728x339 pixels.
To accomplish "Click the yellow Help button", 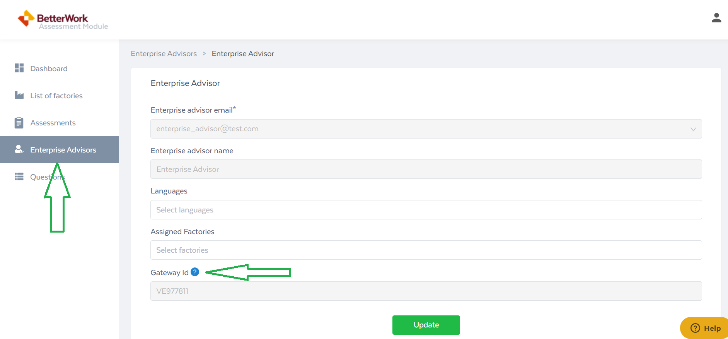I will point(706,328).
